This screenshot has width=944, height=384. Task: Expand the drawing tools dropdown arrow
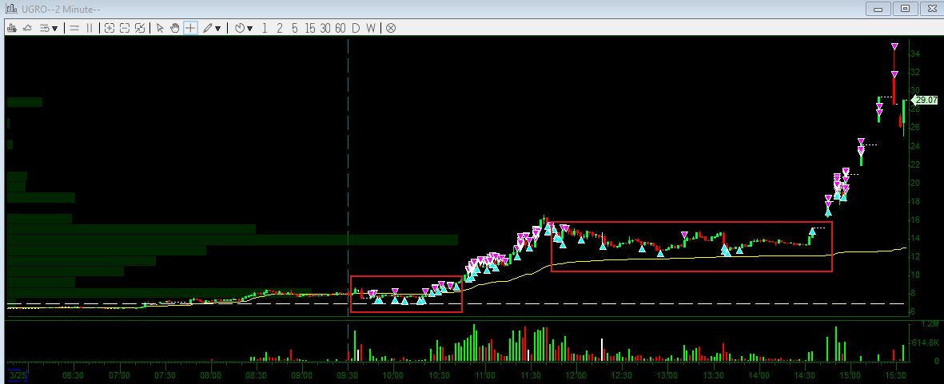point(217,28)
